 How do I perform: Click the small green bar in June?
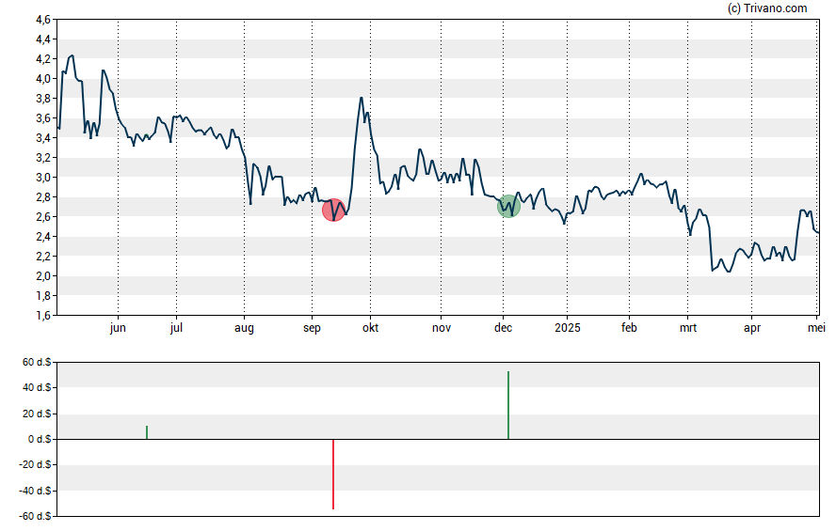coord(147,432)
